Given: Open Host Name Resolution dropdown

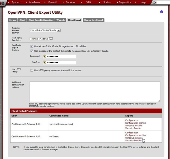Looking at the screenshot, I should [x=41, y=39].
